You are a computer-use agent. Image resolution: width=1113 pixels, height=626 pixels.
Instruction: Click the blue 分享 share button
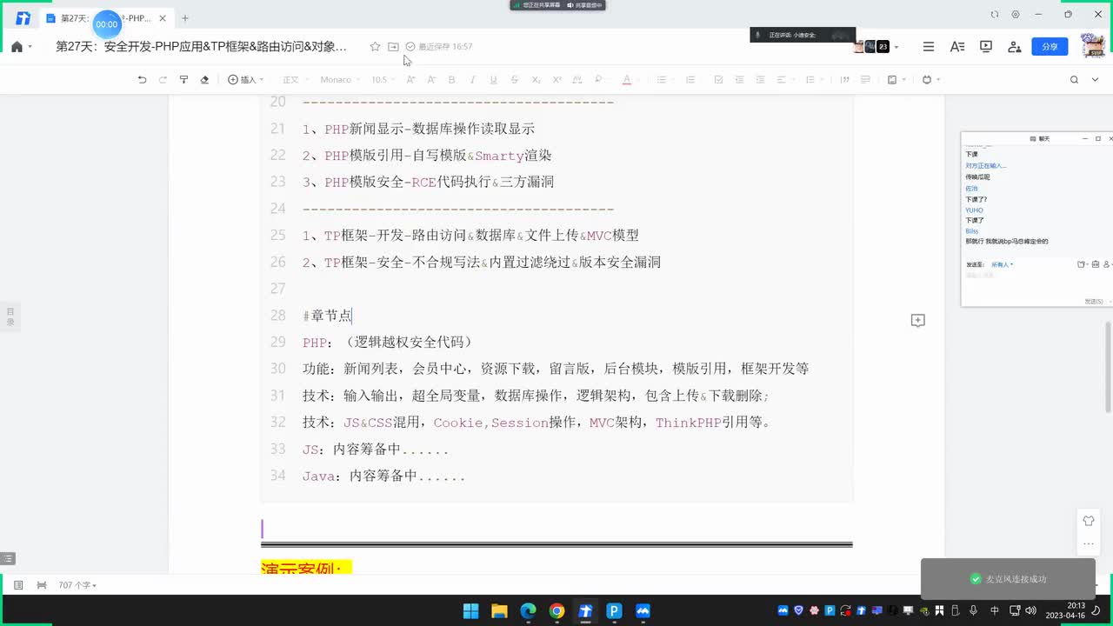(1050, 47)
